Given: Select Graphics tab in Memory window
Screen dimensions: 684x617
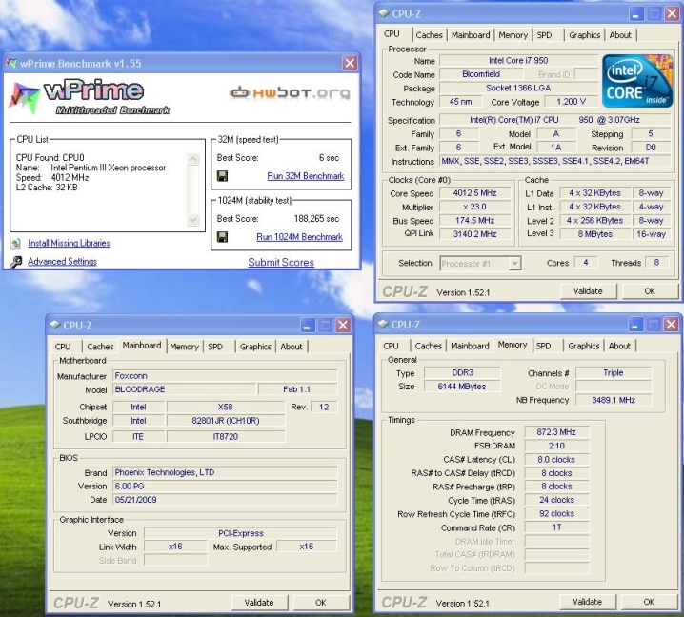Looking at the screenshot, I should click(583, 346).
